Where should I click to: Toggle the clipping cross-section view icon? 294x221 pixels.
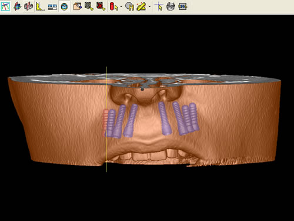click(x=29, y=6)
